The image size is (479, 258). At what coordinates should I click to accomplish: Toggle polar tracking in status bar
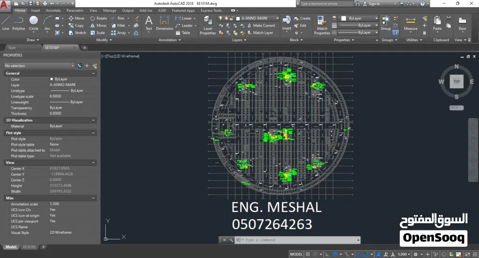(334, 254)
